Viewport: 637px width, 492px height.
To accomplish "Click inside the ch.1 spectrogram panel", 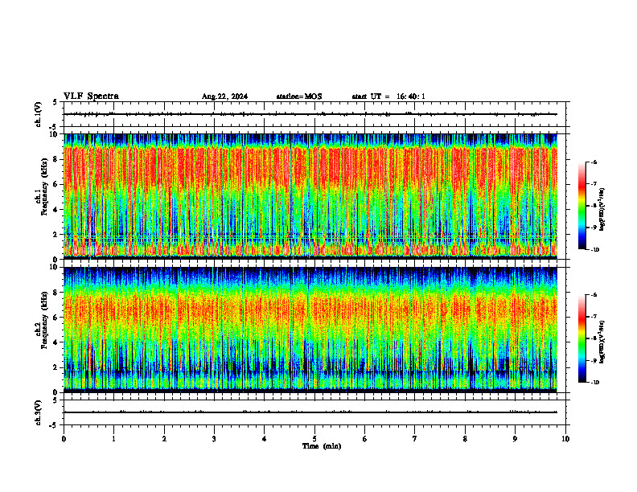I will point(310,196).
